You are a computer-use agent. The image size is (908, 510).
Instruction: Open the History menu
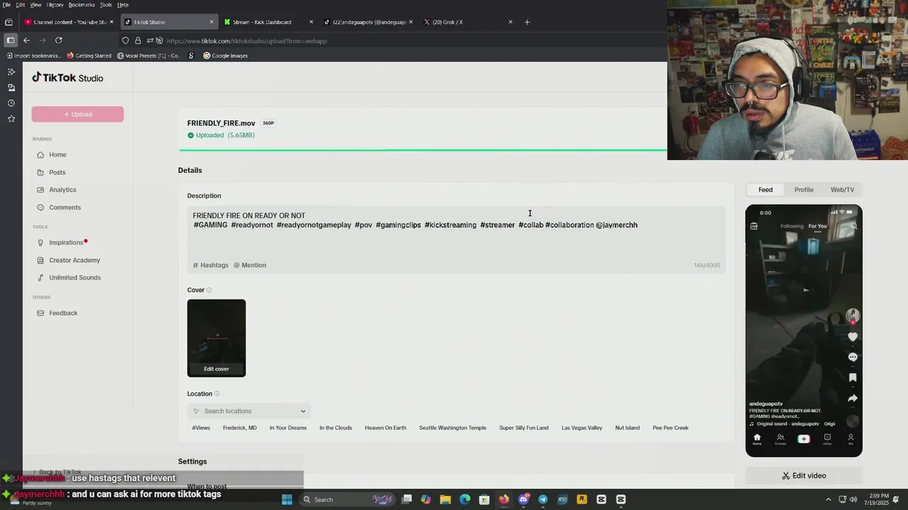55,5
